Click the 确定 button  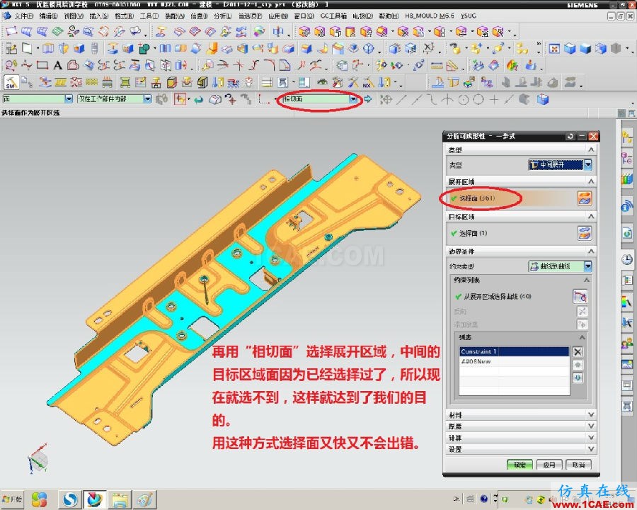tap(520, 465)
